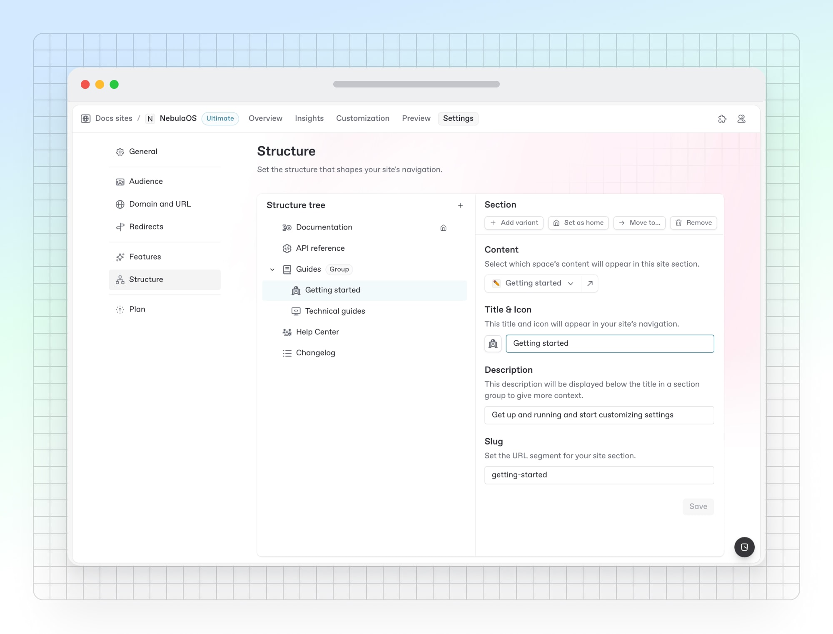Screen dimensions: 833x634
Task: Click the Guides group row label
Action: click(x=308, y=269)
